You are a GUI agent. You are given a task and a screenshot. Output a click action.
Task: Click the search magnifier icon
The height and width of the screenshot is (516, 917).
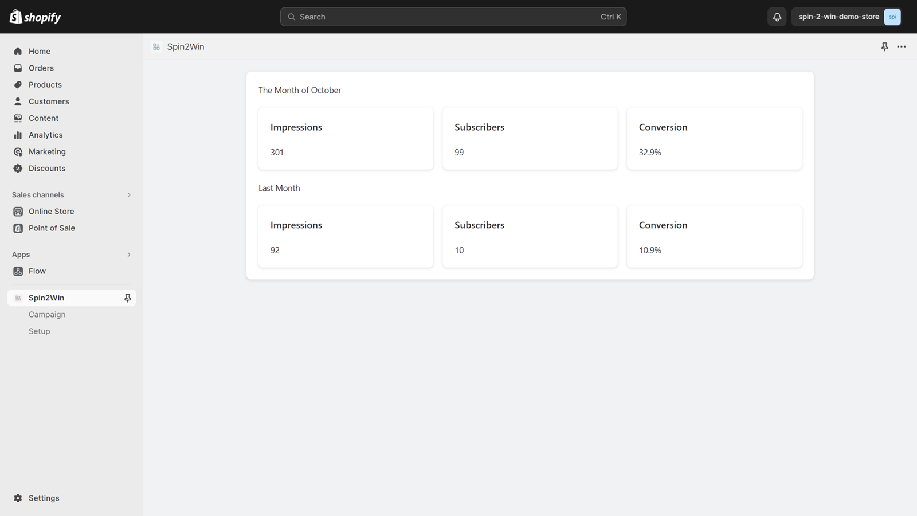point(291,17)
